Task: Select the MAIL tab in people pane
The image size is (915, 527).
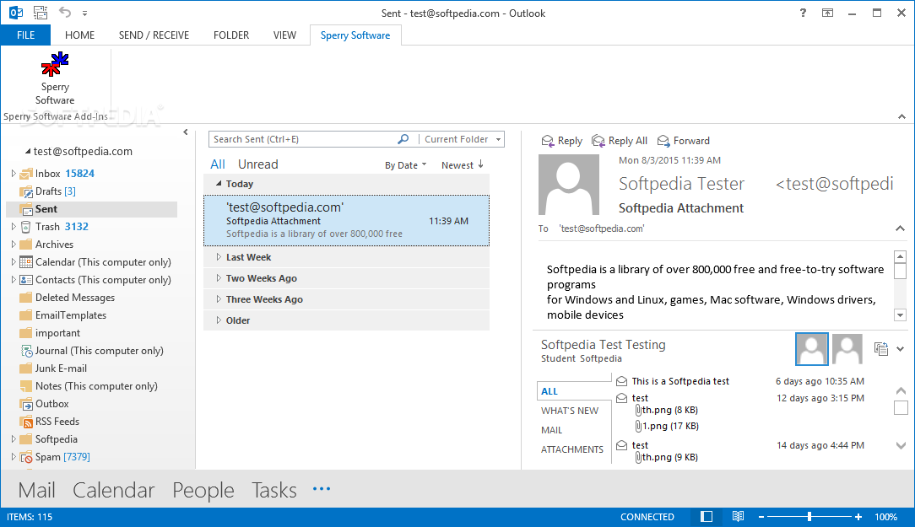Action: (551, 430)
